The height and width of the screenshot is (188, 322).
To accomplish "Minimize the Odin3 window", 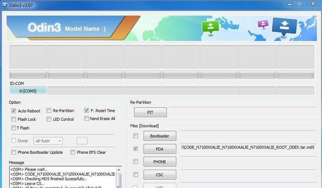I will click(290, 4).
